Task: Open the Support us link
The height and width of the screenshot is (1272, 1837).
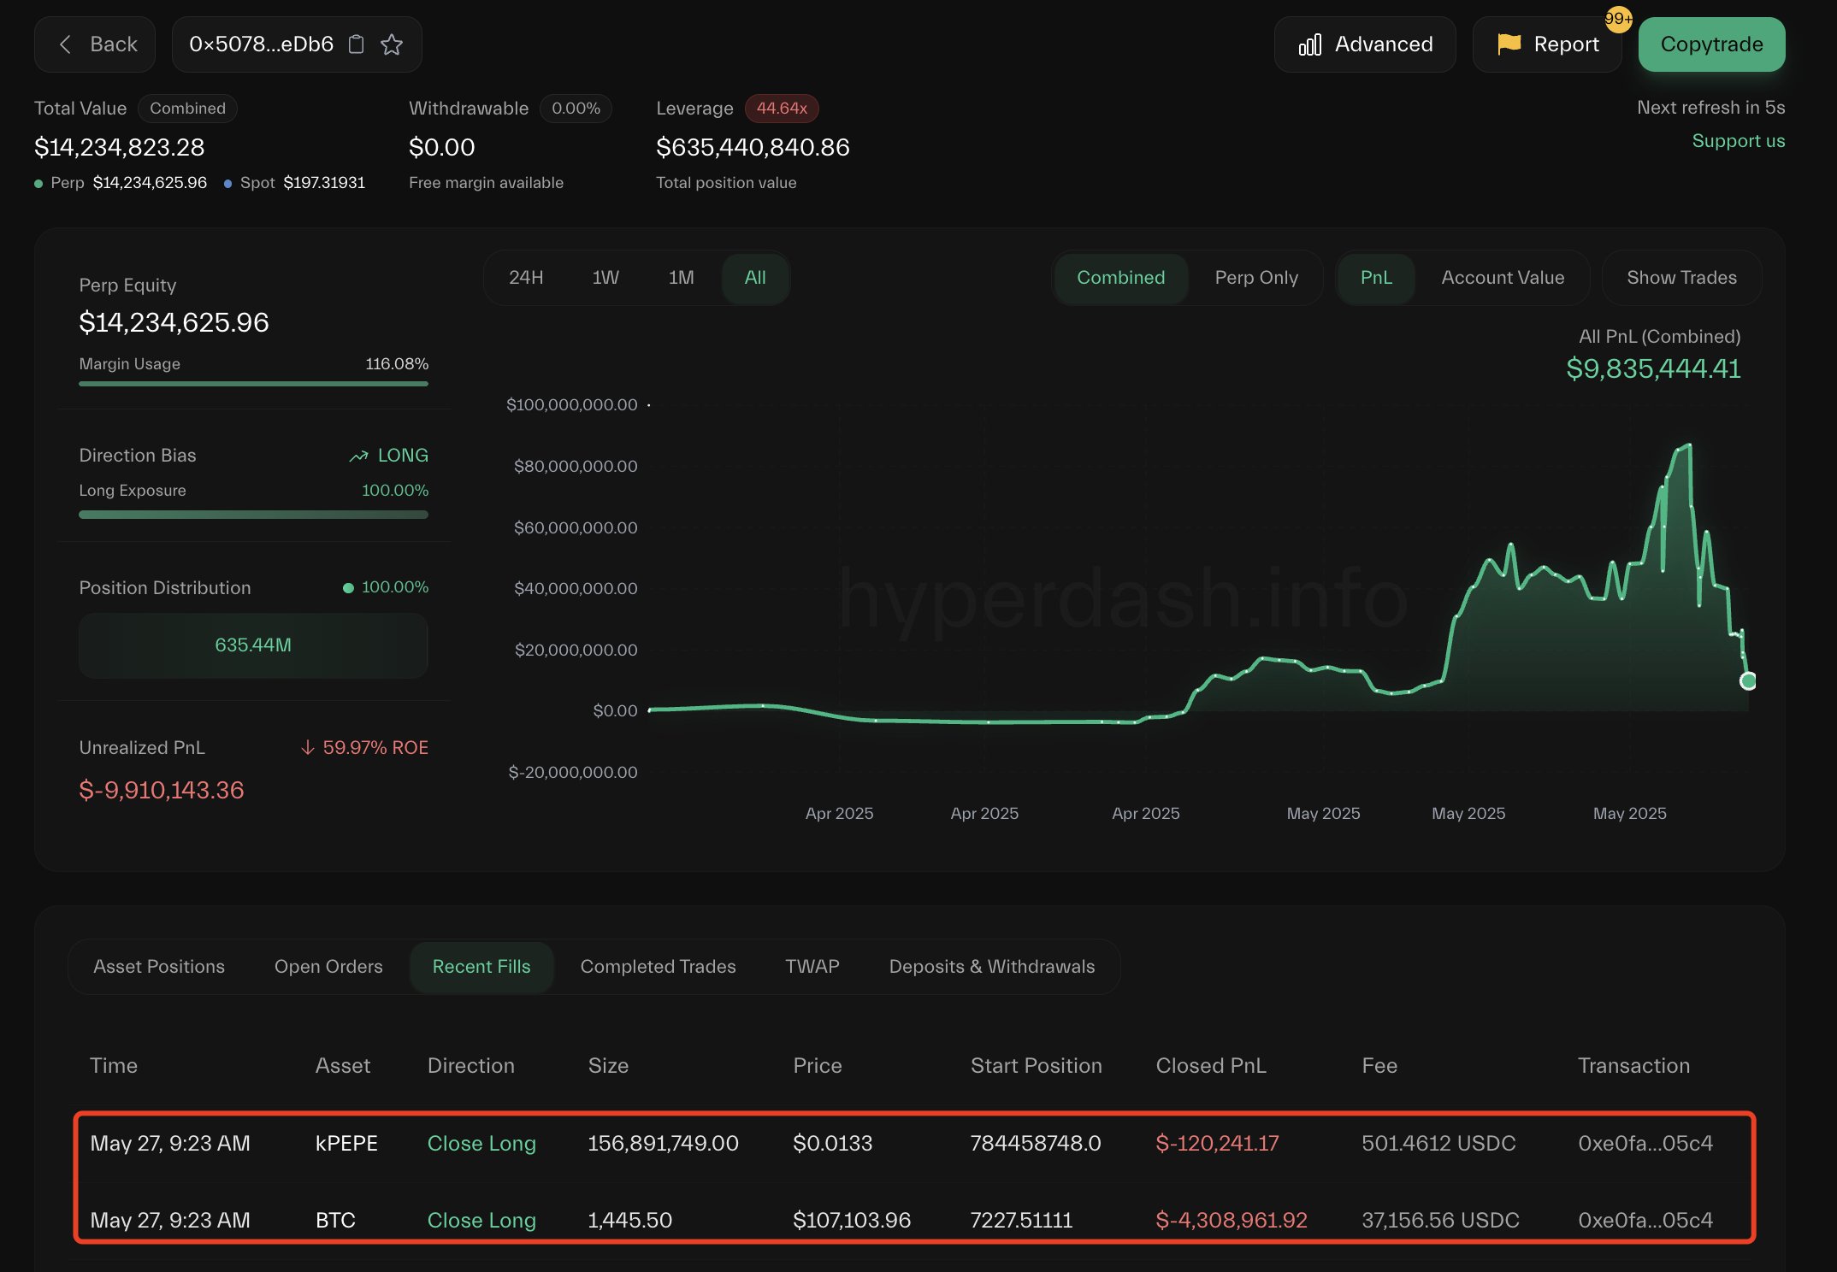Action: coord(1738,141)
